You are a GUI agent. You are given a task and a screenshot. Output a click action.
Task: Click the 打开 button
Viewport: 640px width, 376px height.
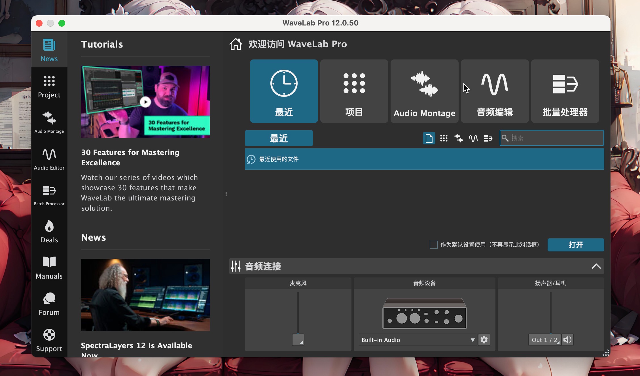(576, 245)
